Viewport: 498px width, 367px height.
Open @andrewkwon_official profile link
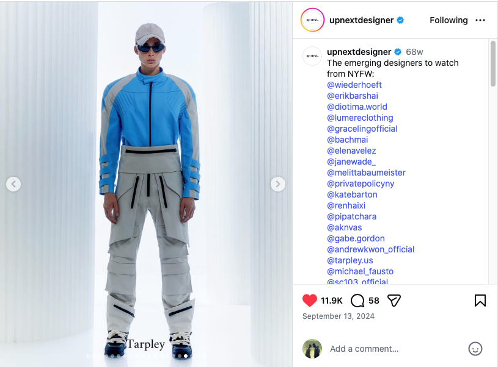point(371,249)
